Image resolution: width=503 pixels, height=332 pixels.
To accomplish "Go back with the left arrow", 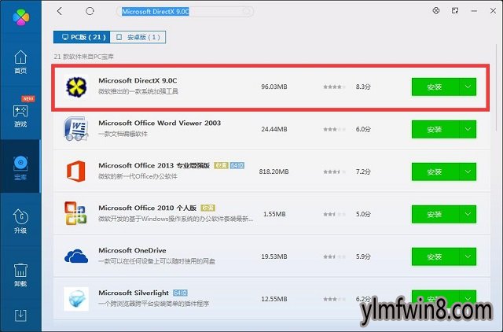I will click(60, 11).
